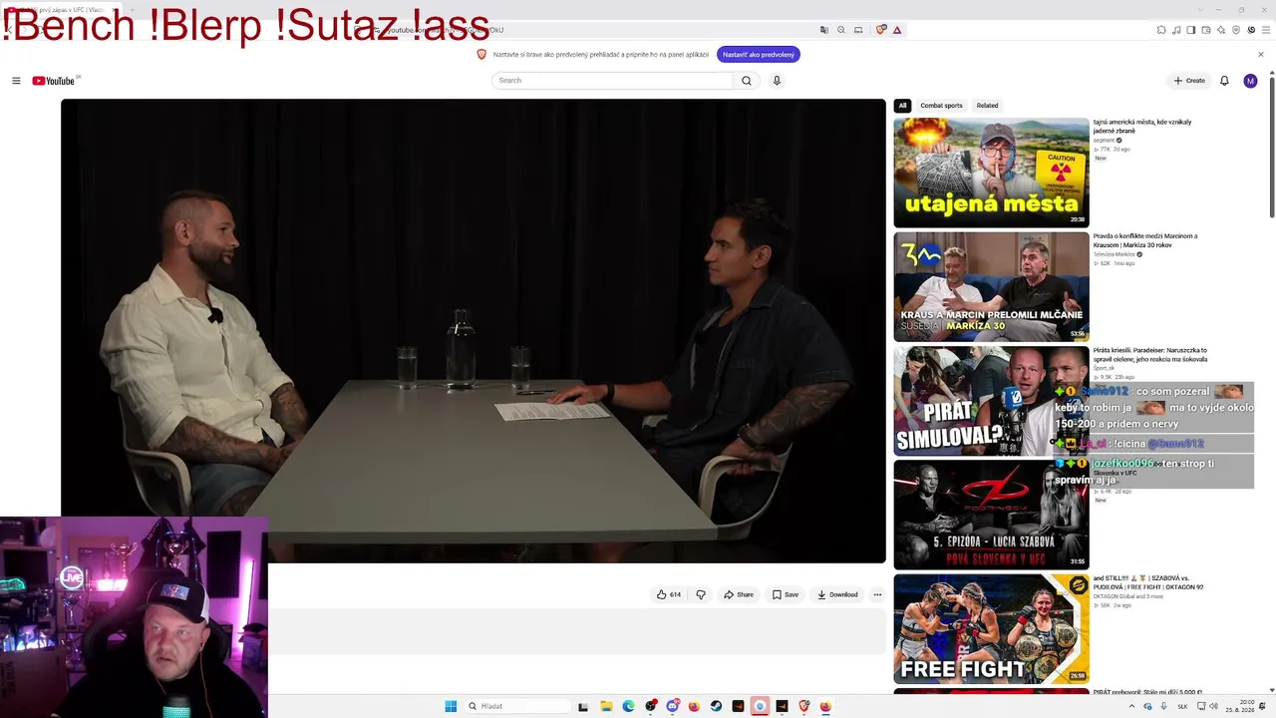Image resolution: width=1276 pixels, height=718 pixels.
Task: Open 'and STILL!!! SZABOVÁ vs. PUDILOVÁ' title
Action: [x=1148, y=582]
